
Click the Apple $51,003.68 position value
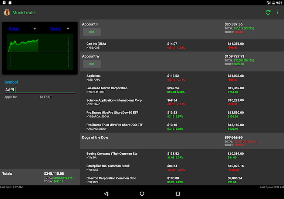pyautogui.click(x=236, y=76)
